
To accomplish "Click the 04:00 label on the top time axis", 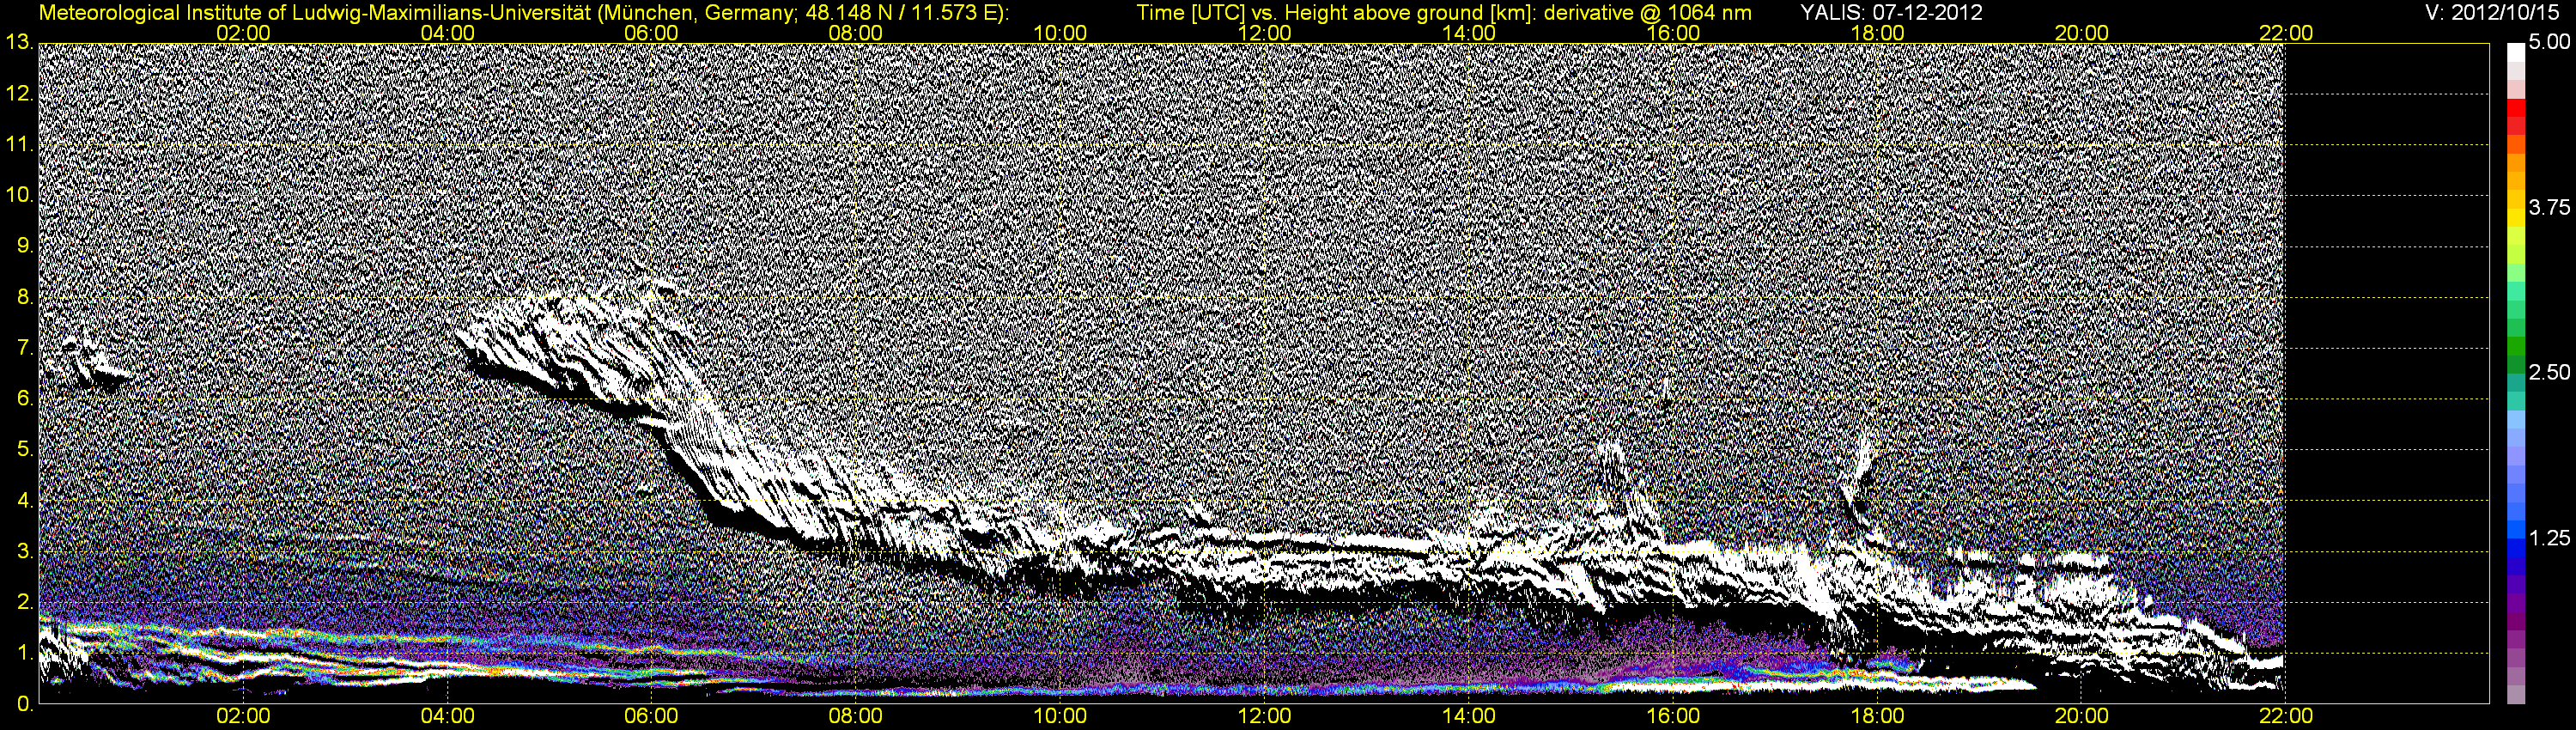I will point(447,33).
